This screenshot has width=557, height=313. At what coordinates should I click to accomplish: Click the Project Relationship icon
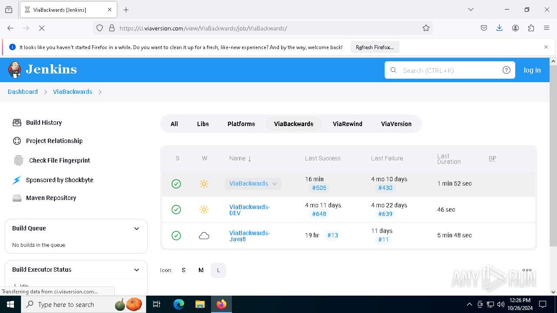[x=17, y=141]
